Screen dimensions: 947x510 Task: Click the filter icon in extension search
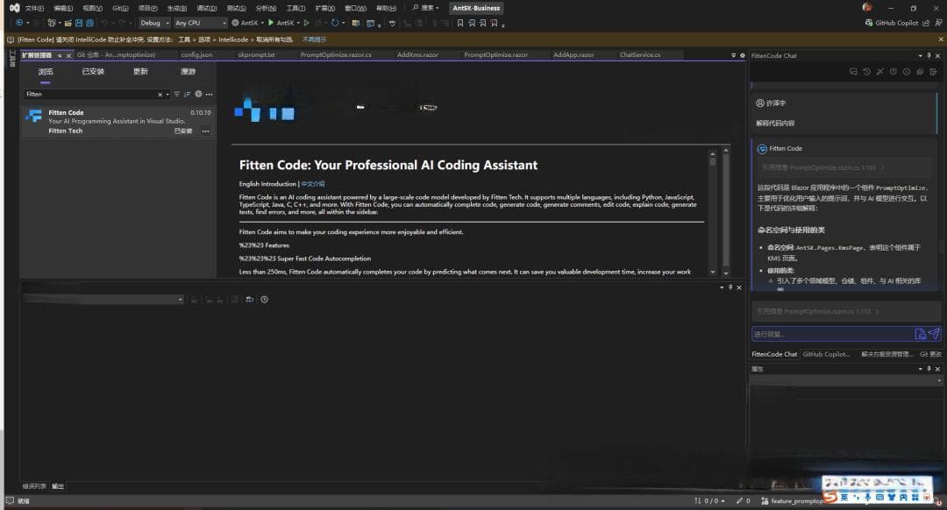[x=177, y=94]
